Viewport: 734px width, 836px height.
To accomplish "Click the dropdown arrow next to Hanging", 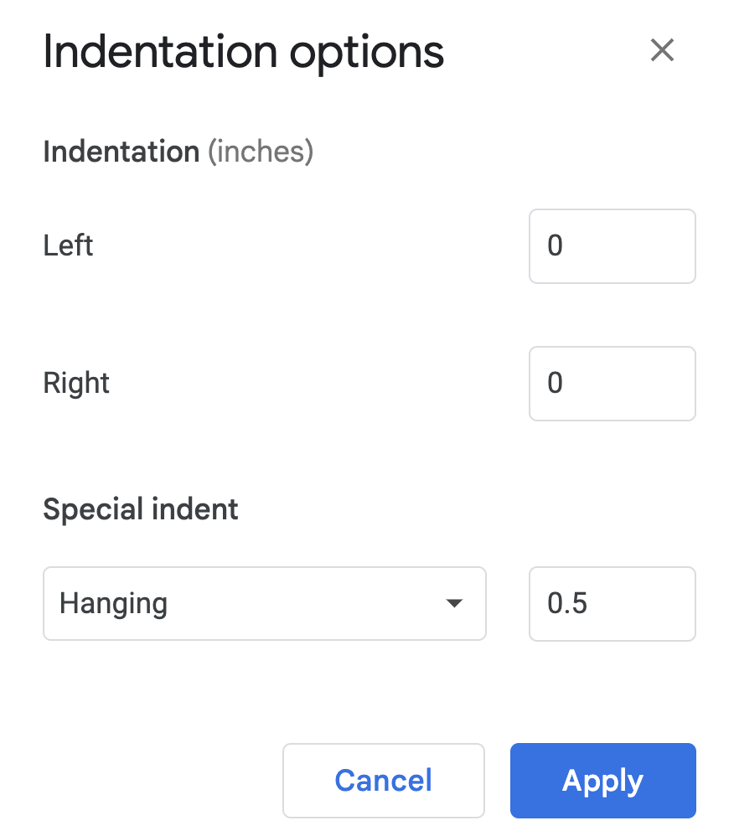I will (x=455, y=603).
